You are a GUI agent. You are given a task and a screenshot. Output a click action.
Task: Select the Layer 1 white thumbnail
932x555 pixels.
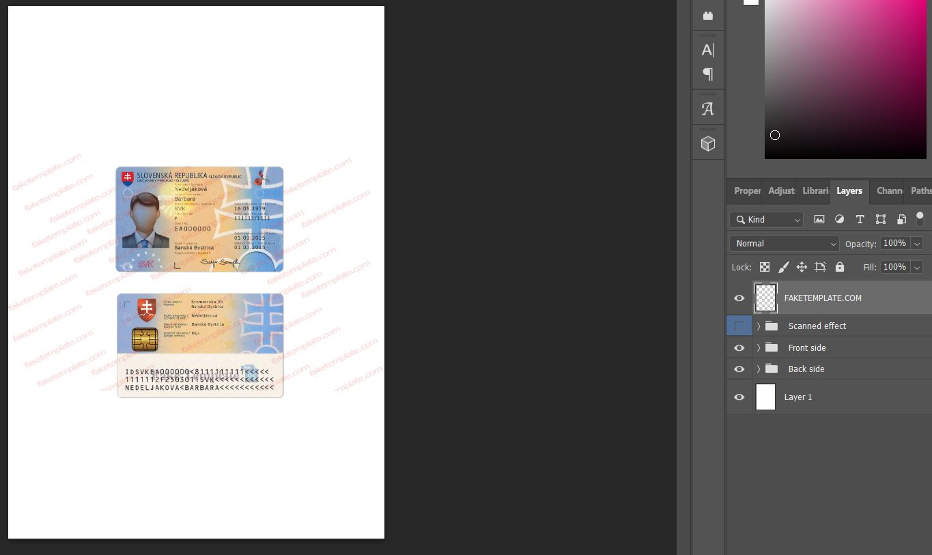pyautogui.click(x=765, y=397)
